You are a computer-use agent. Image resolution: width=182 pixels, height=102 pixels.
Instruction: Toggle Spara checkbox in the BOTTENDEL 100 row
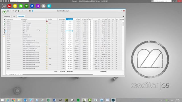pos(90,35)
